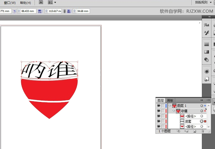This screenshot has width=215, height=149.
Task: Click the 封套 thumbnail
Action: [x=182, y=121]
